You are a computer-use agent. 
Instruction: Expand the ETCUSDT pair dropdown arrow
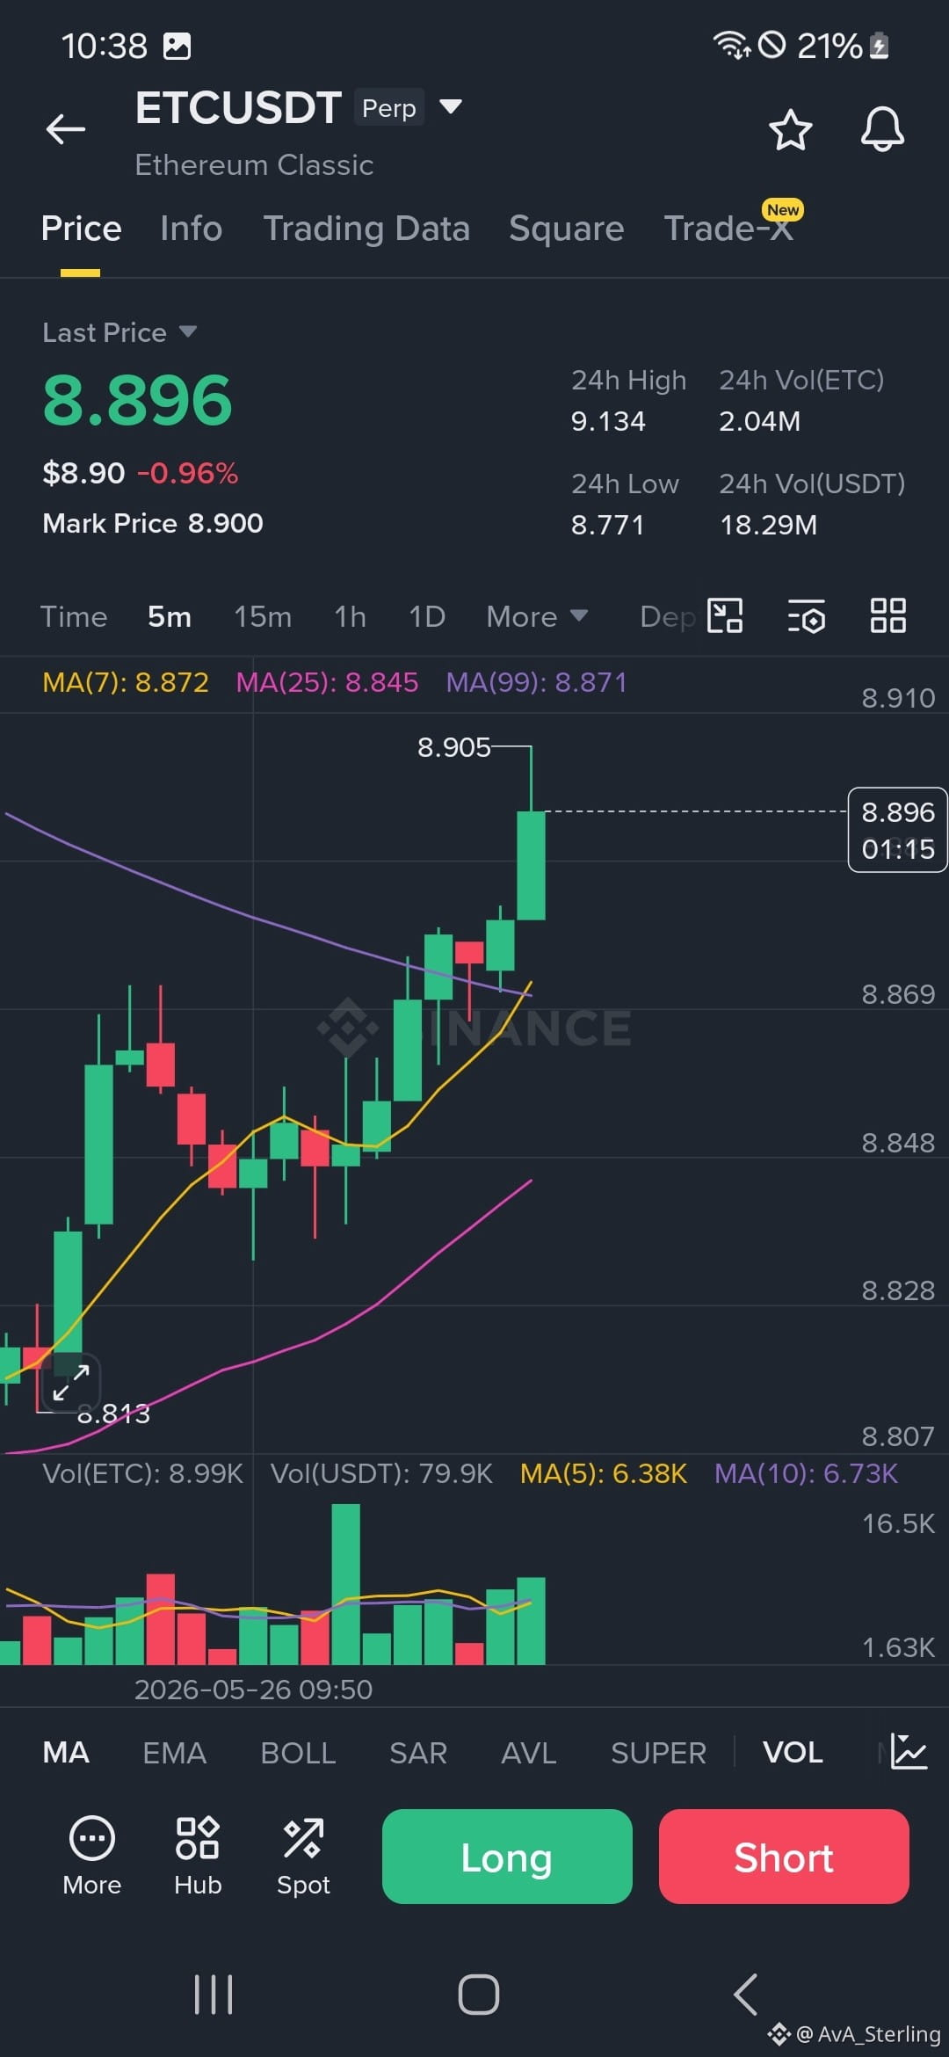pyautogui.click(x=451, y=107)
